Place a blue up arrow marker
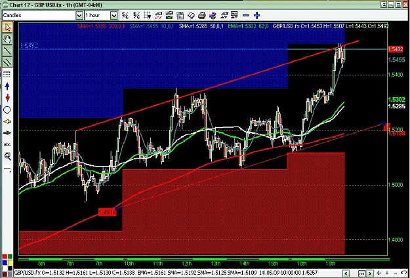Image resolution: width=410 pixels, height=278 pixels. (7, 87)
